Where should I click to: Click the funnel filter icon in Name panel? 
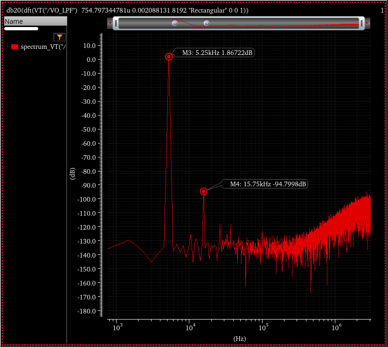point(59,37)
